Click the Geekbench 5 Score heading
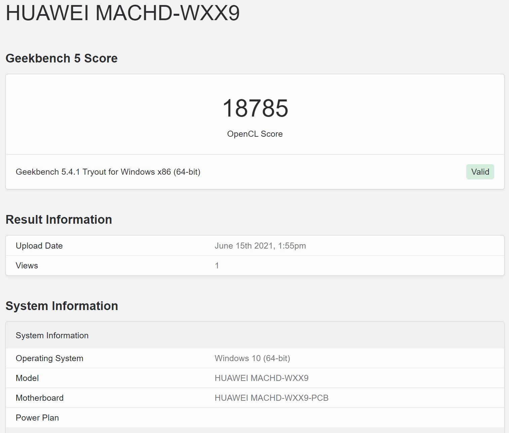Screen dimensions: 509x433 tap(62, 58)
